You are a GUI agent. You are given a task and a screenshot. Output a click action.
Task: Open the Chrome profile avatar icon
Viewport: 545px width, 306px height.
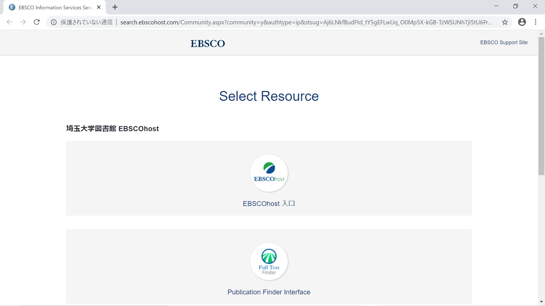click(x=522, y=22)
